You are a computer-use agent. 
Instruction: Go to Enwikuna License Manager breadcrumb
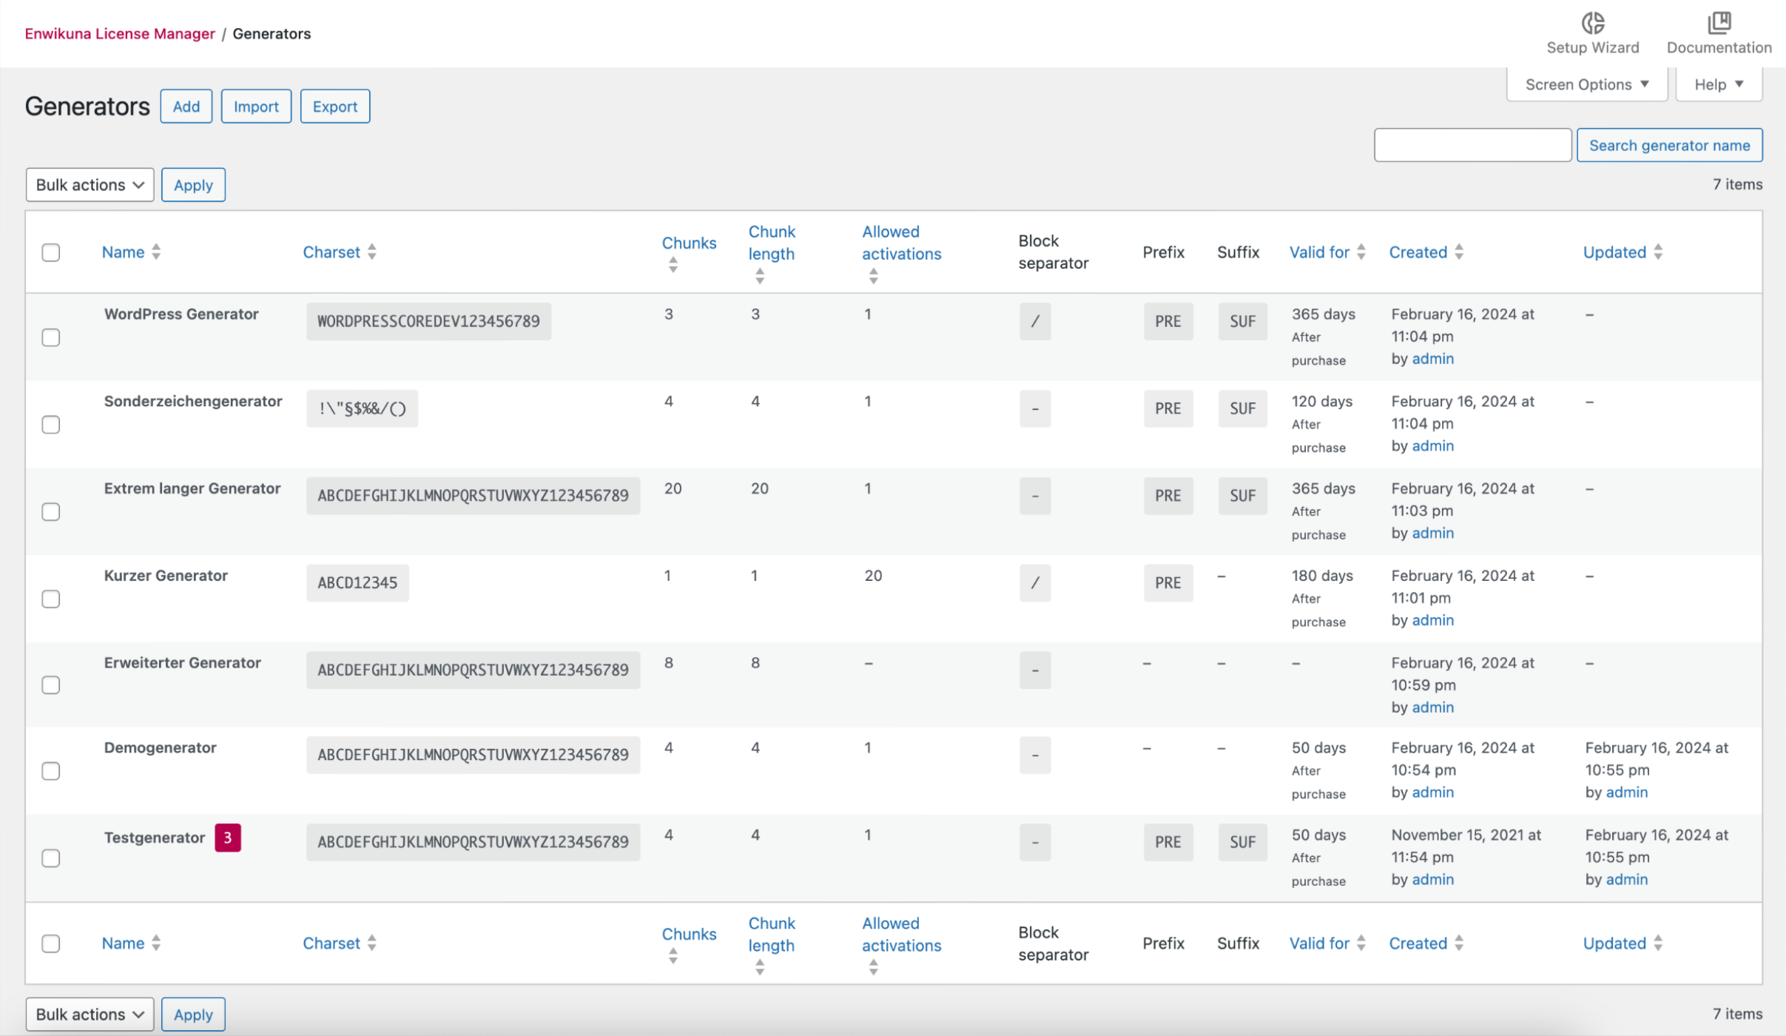[120, 33]
